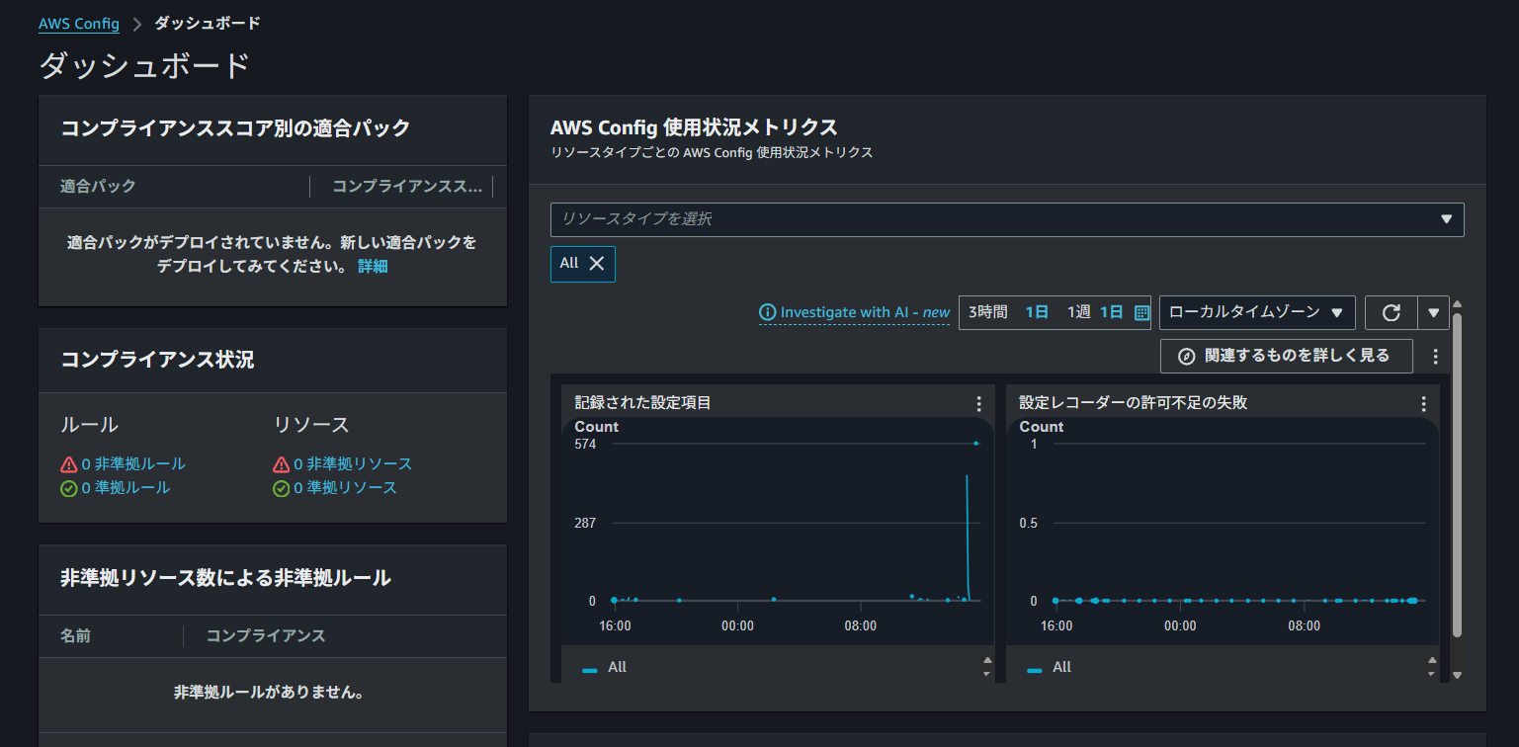Viewport: 1519px width, 747px height.
Task: Open three-dot menu of 設定レコーダーの許可不足の失敗 chart
Action: tap(1423, 403)
